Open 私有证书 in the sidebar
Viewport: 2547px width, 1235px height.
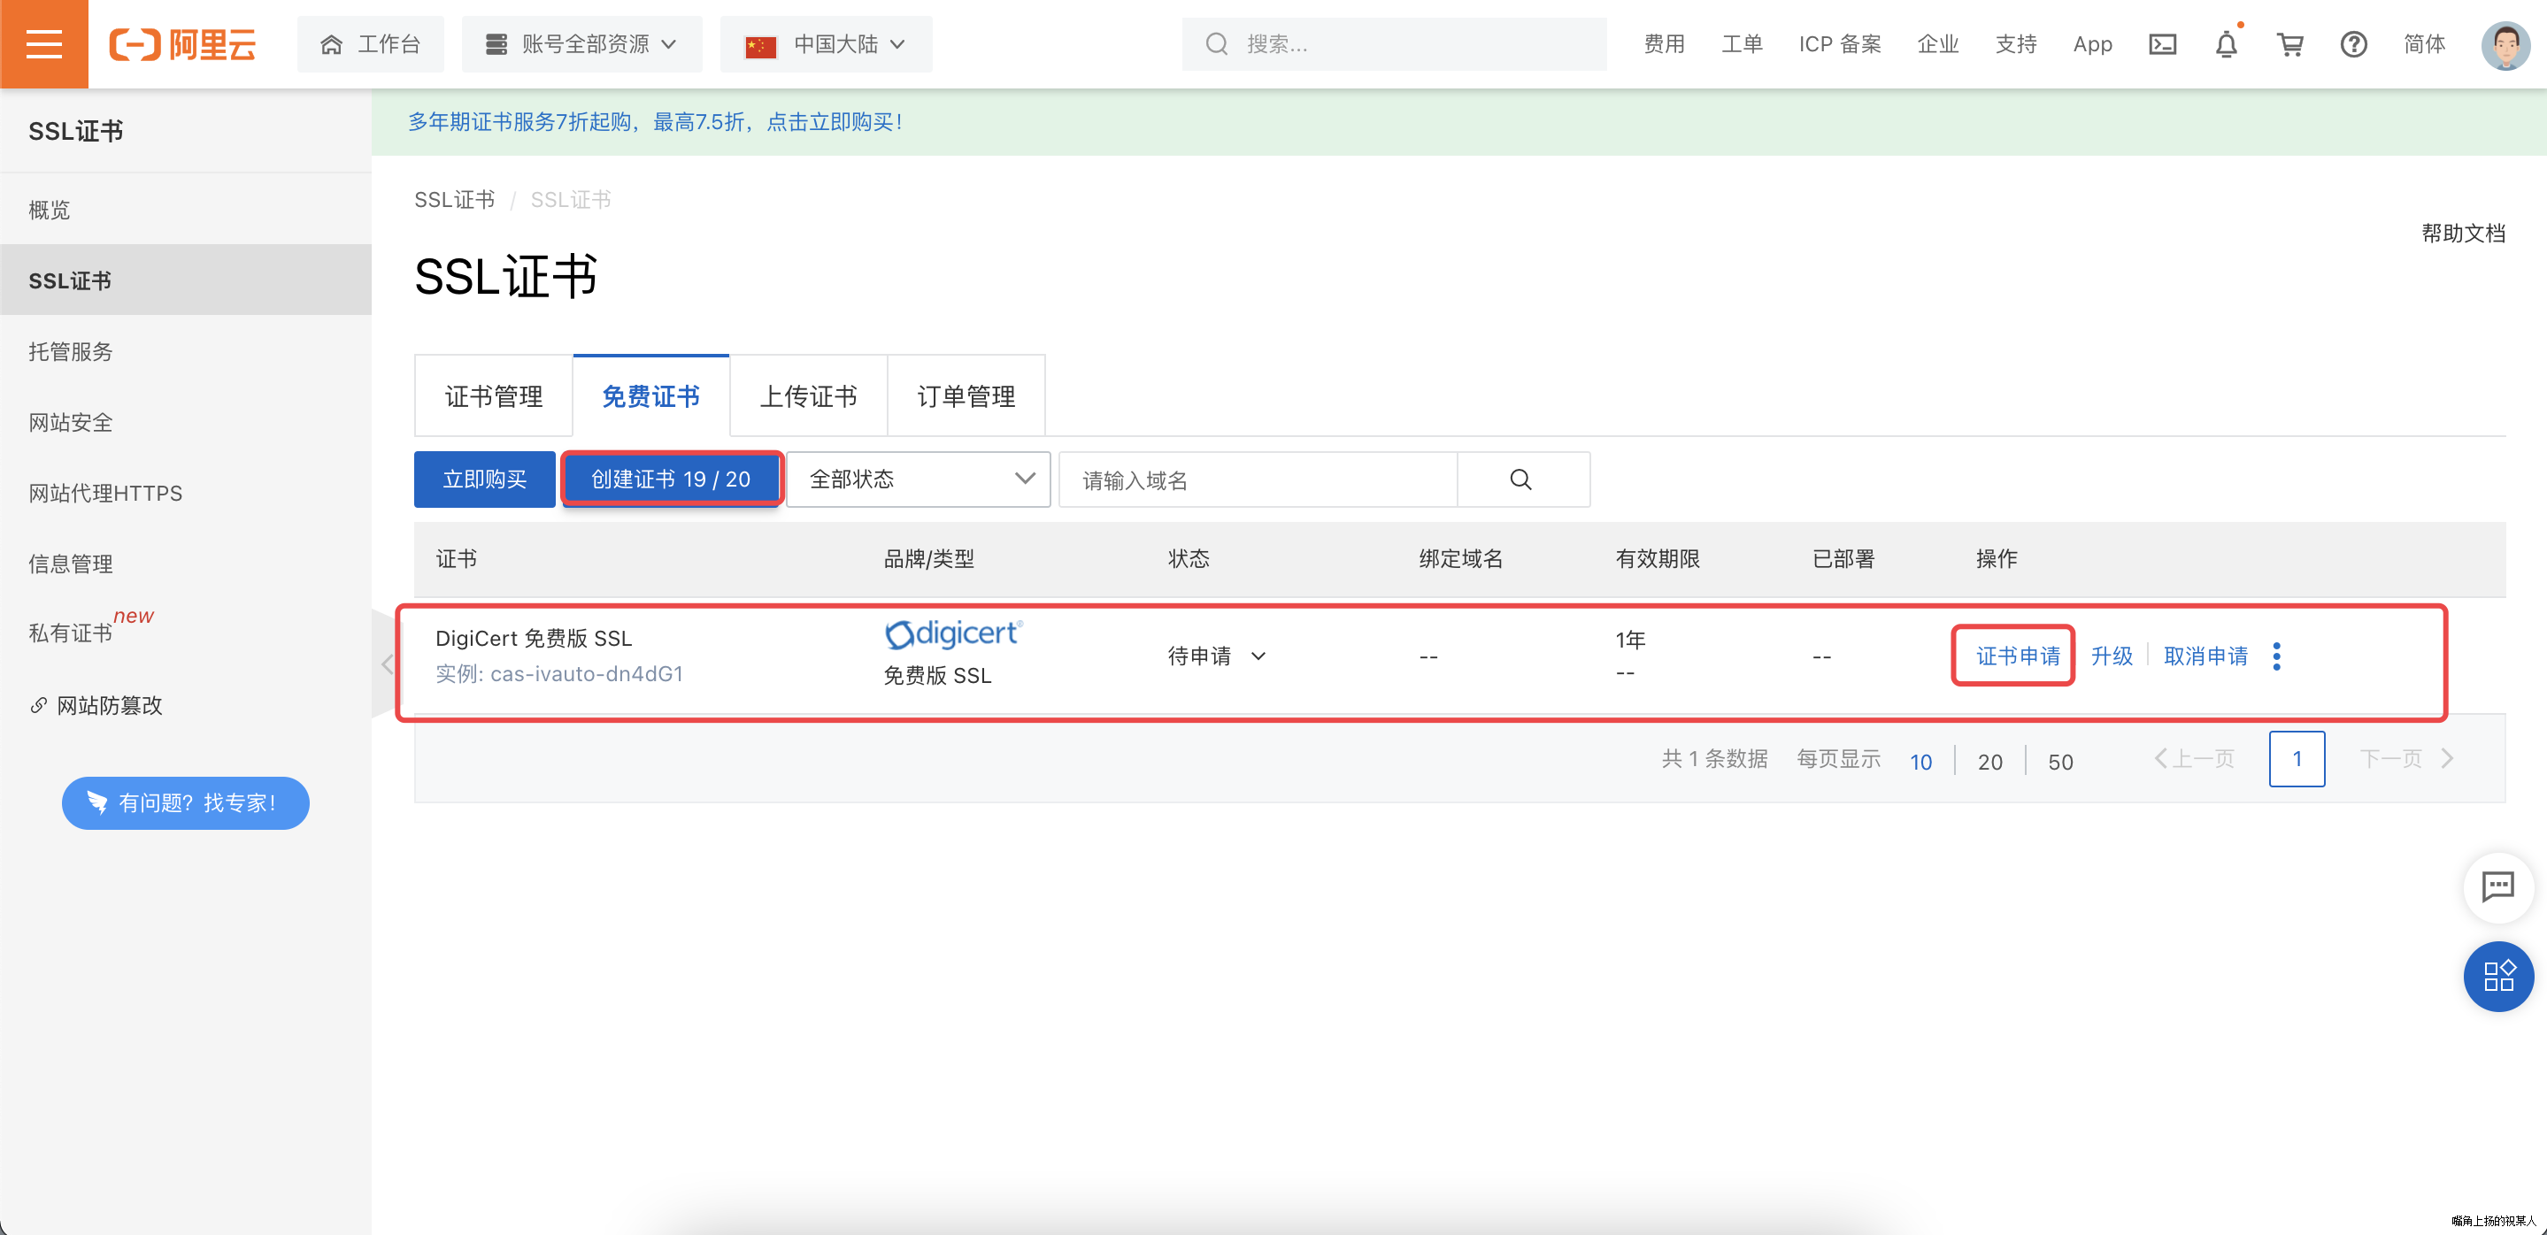click(x=186, y=632)
